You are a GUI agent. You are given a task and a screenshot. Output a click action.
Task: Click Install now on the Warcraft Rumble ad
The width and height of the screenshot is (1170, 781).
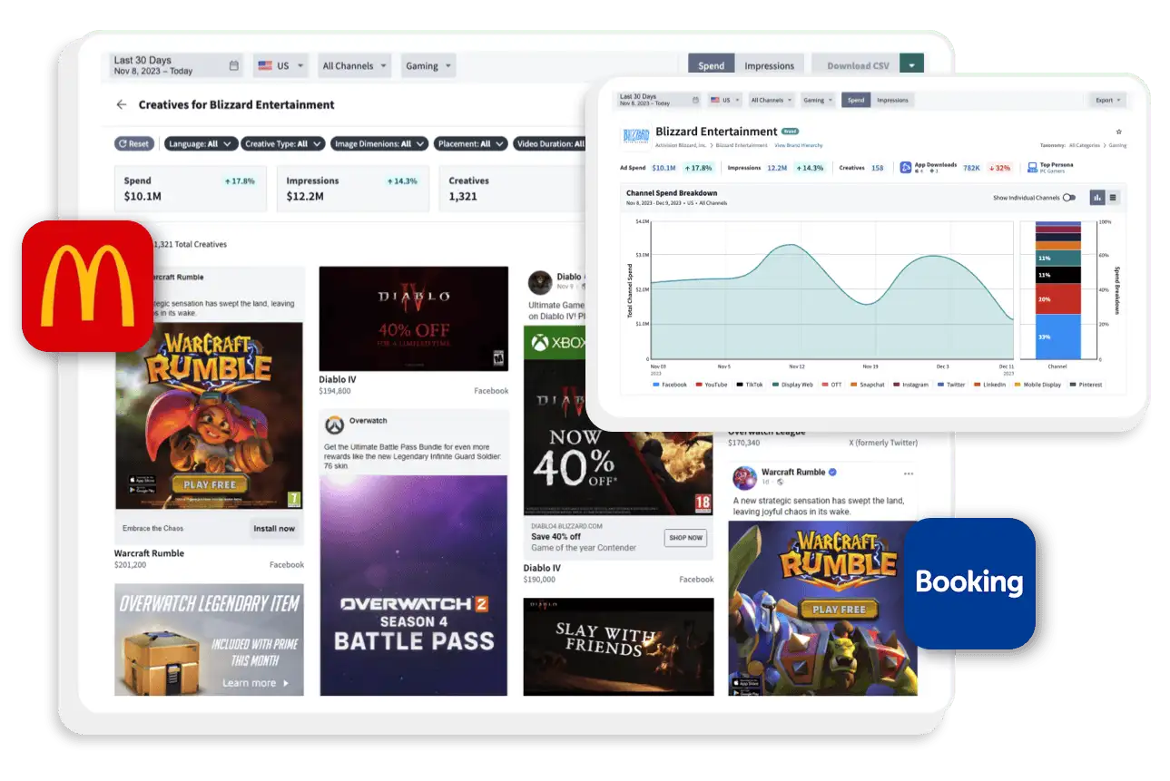click(274, 528)
